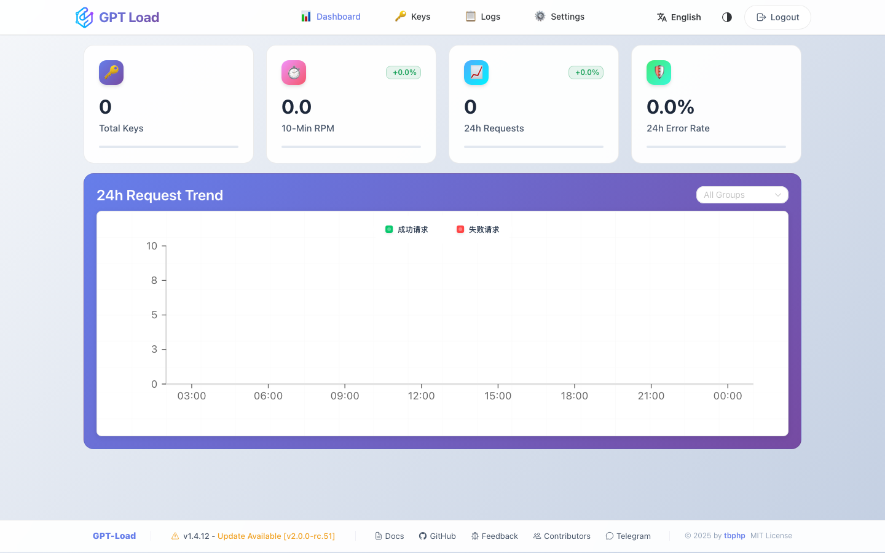The image size is (885, 553).
Task: Open the GitHub link in footer
Action: point(438,536)
